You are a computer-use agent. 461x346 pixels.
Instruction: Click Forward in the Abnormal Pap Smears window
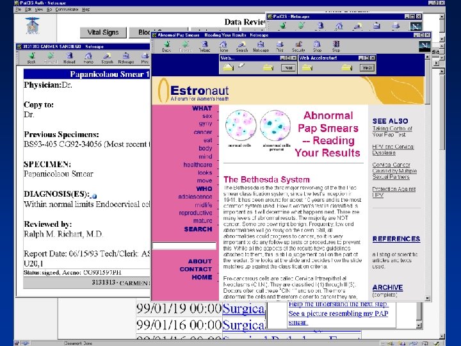tap(185, 46)
